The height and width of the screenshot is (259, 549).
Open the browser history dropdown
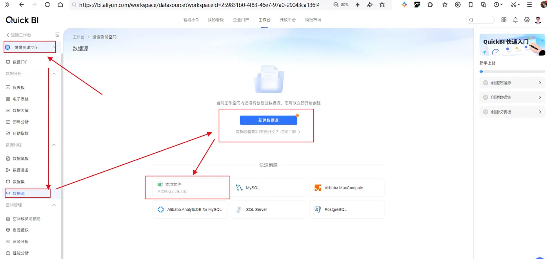click(498, 5)
